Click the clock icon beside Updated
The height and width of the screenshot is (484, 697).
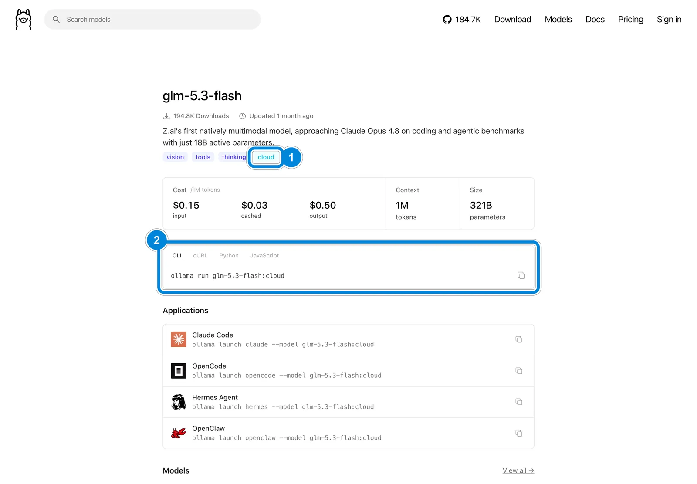tap(243, 116)
